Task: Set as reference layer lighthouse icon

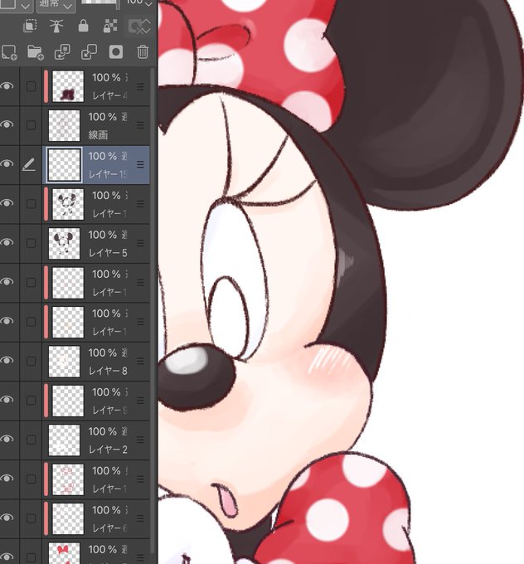Action: pyautogui.click(x=56, y=26)
